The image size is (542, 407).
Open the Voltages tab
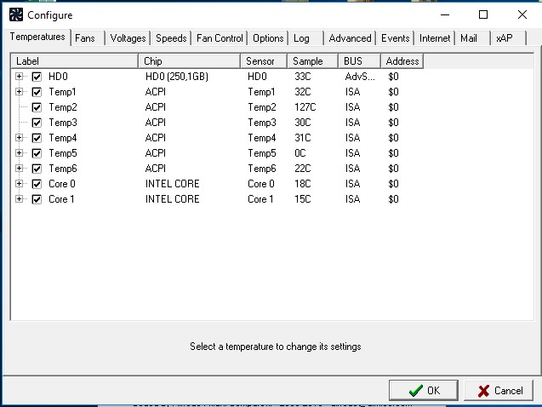pyautogui.click(x=128, y=38)
